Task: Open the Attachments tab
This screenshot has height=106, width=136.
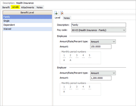Action: [x=28, y=7]
